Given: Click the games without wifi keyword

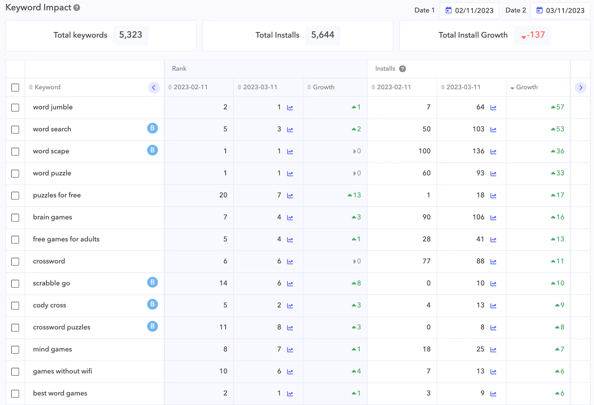Looking at the screenshot, I should [62, 371].
